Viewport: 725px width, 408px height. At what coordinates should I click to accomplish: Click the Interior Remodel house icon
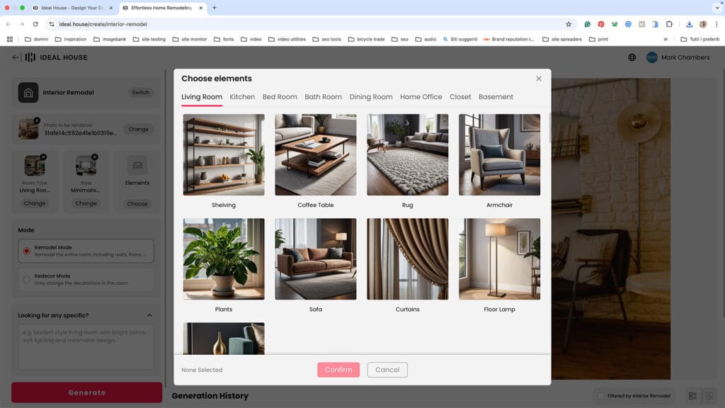click(x=28, y=93)
